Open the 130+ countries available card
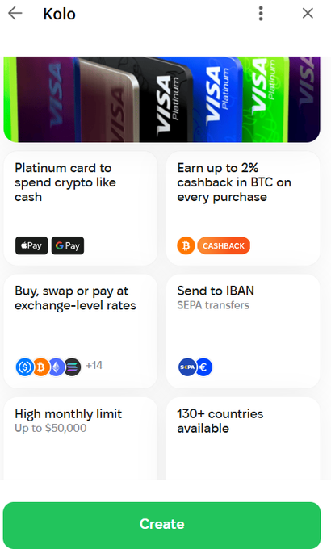Viewport: 331px width, 549px height. pos(243,438)
